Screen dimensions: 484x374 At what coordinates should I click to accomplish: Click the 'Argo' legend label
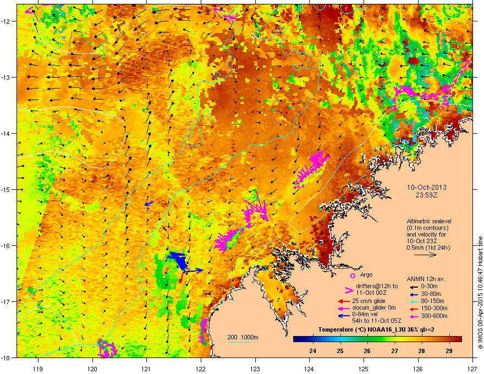(366, 274)
